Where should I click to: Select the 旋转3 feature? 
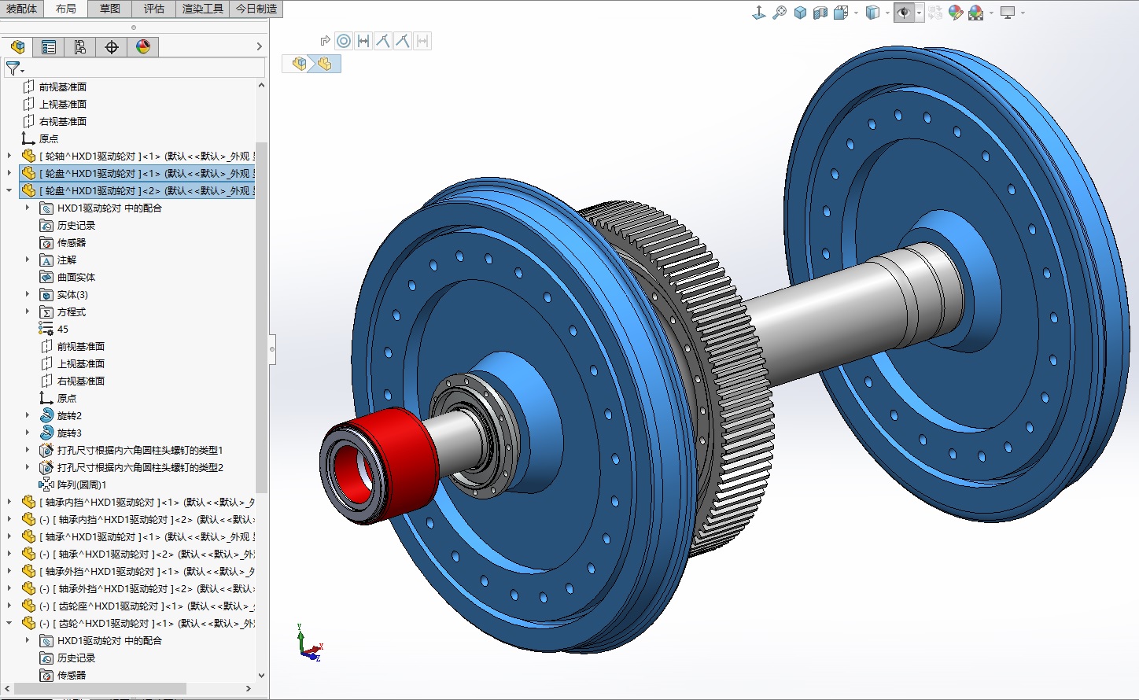tap(69, 433)
